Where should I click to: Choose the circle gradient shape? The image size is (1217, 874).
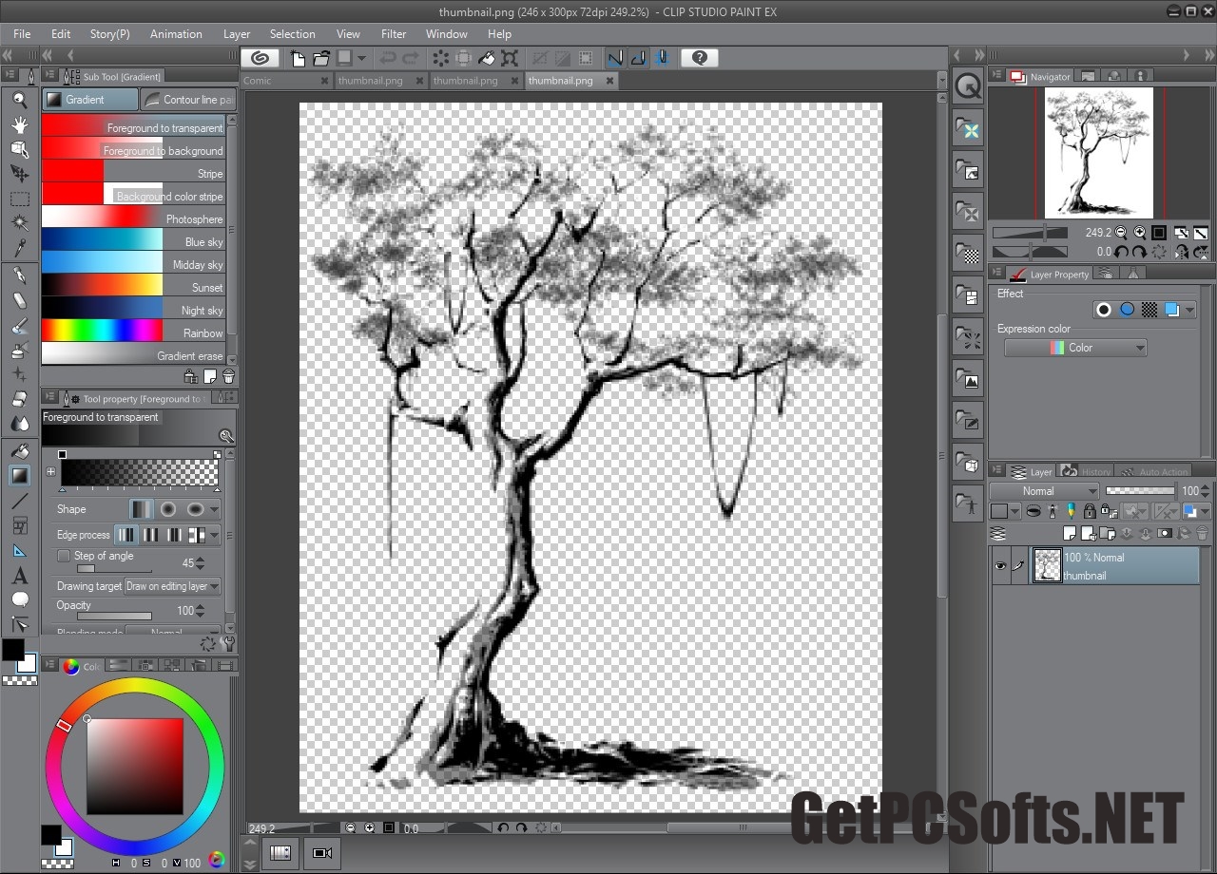tap(168, 509)
